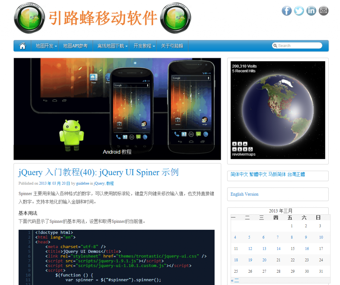Open calendar day 16 posts

[x=307, y=248]
